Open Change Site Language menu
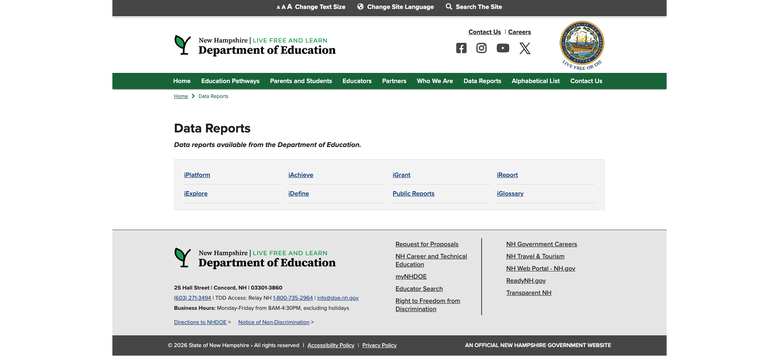Image resolution: width=779 pixels, height=356 pixels. click(x=400, y=7)
